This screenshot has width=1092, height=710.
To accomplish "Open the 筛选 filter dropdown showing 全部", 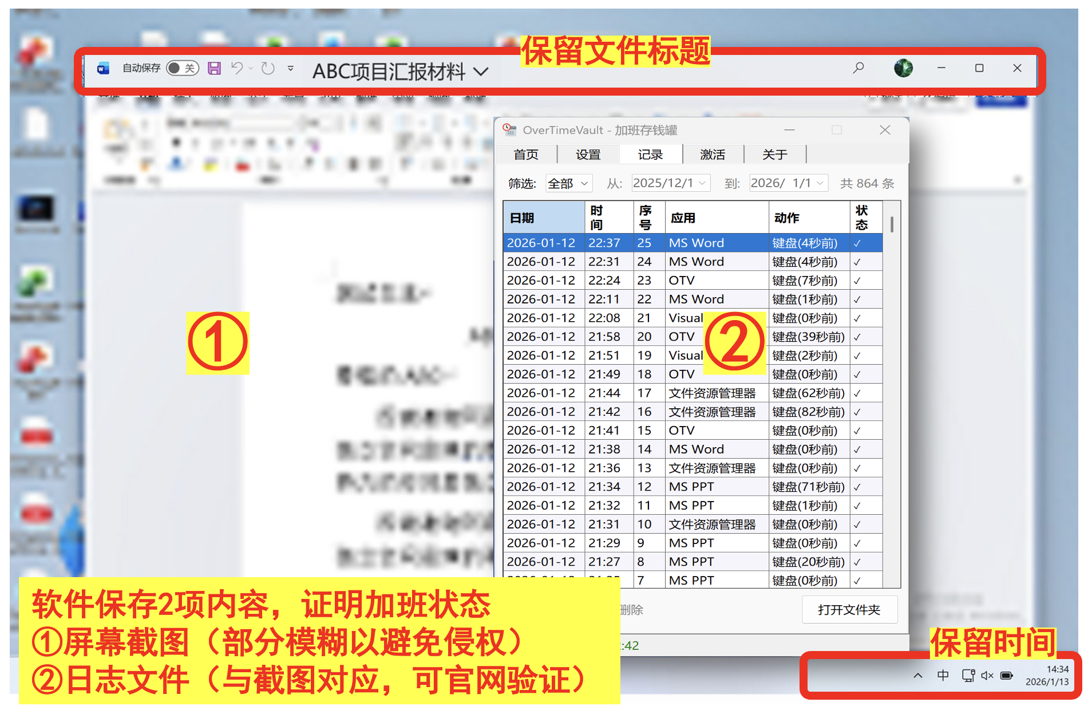I will [x=568, y=183].
